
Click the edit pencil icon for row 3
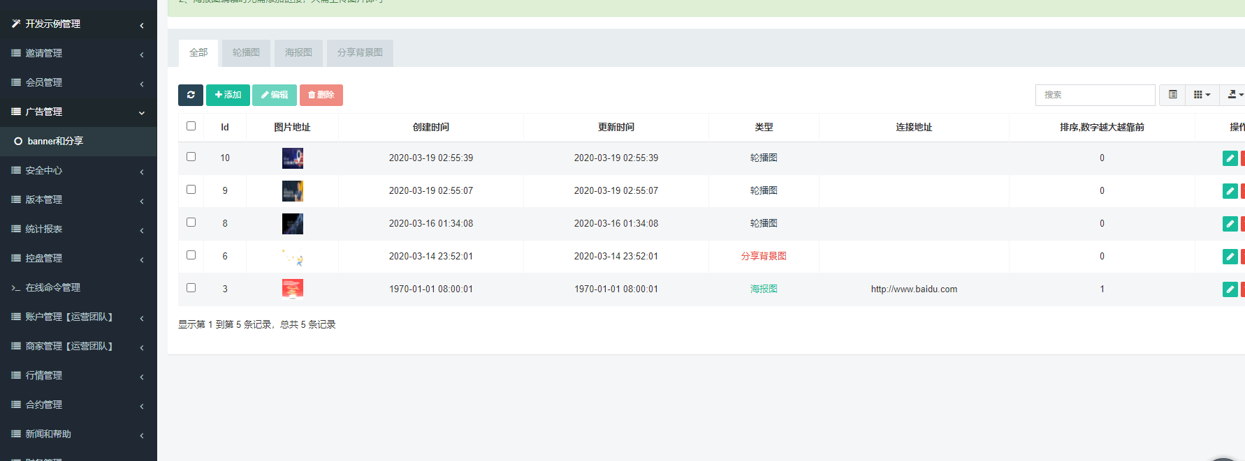pos(1230,289)
